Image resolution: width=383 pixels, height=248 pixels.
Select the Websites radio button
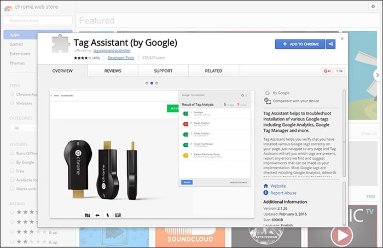pos(12,103)
